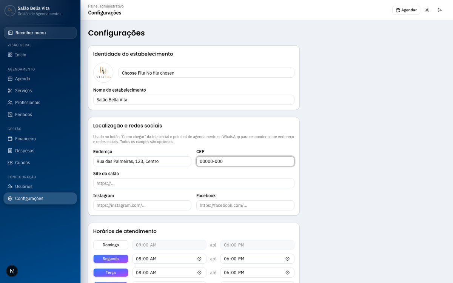Click the Recolher menu panel icon
This screenshot has width=453, height=283.
click(11, 33)
